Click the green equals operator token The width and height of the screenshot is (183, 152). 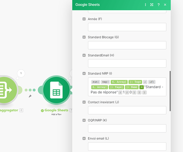[142, 87]
